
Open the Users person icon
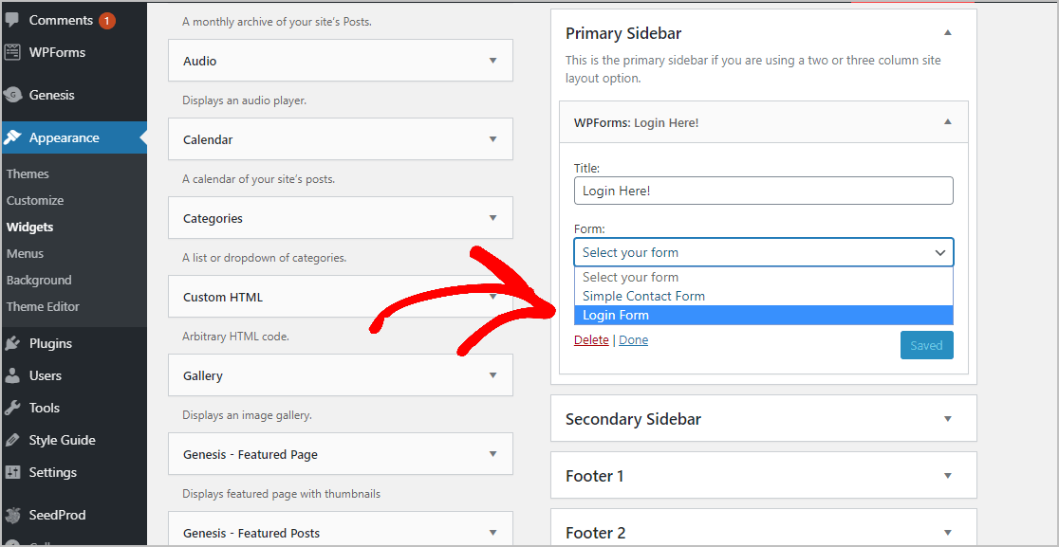[12, 375]
